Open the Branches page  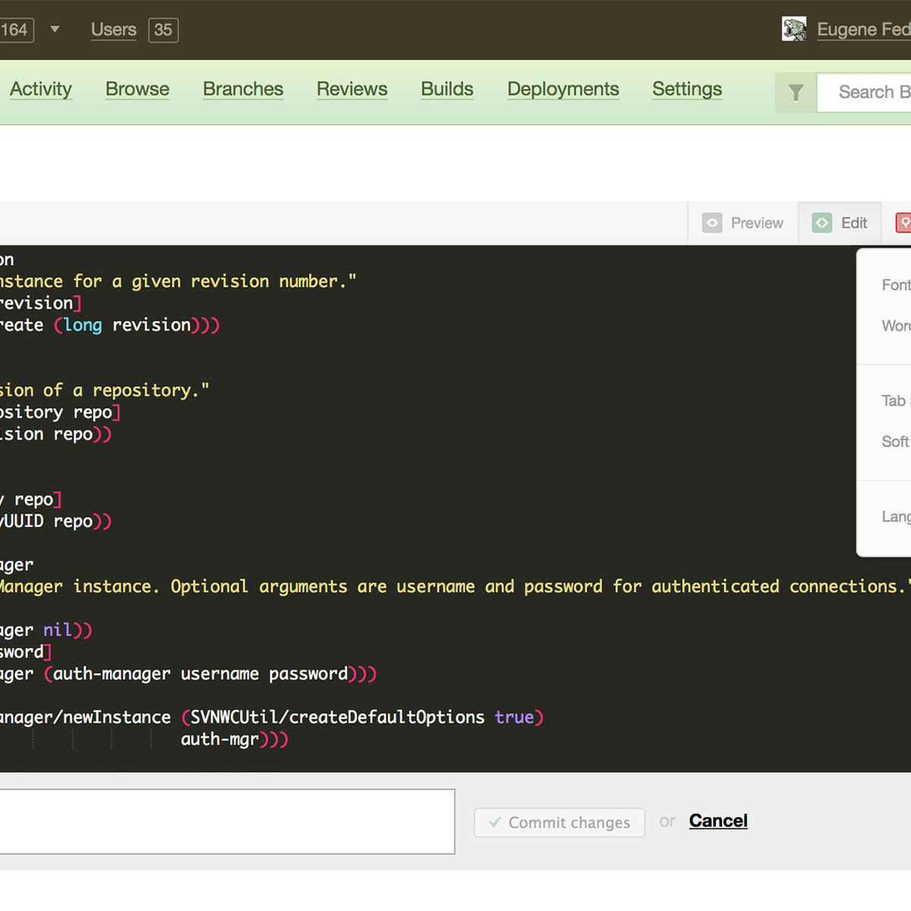pyautogui.click(x=243, y=89)
